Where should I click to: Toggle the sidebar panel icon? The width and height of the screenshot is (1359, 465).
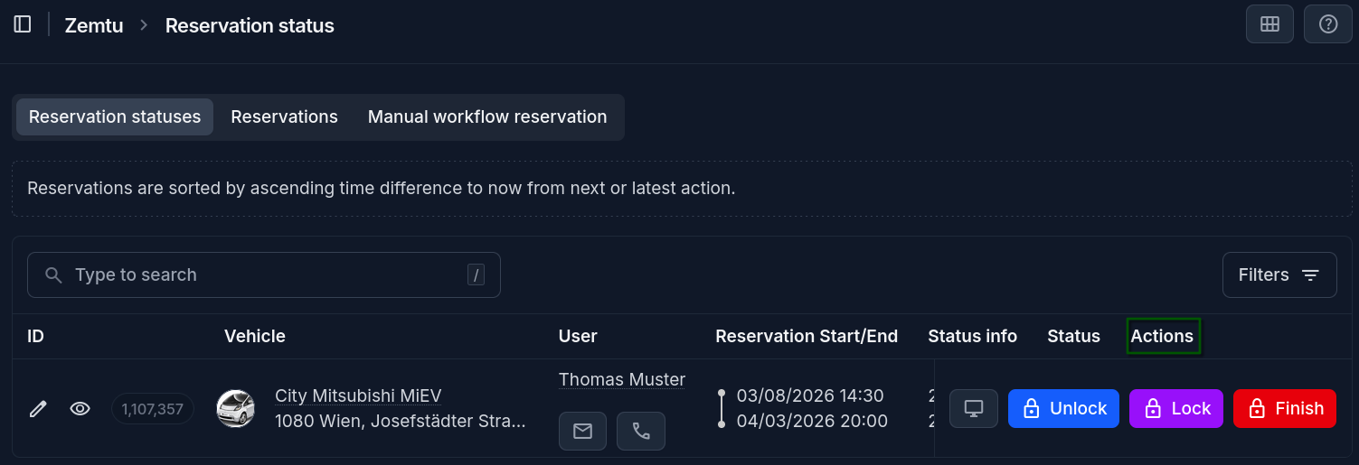coord(23,24)
